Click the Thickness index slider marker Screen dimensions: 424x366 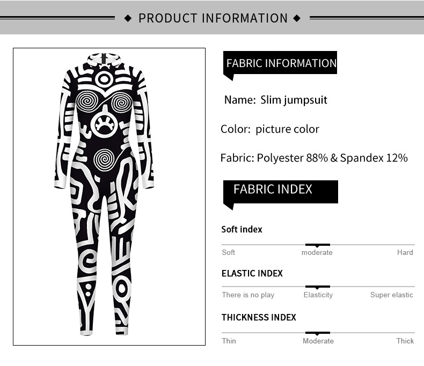click(x=317, y=333)
